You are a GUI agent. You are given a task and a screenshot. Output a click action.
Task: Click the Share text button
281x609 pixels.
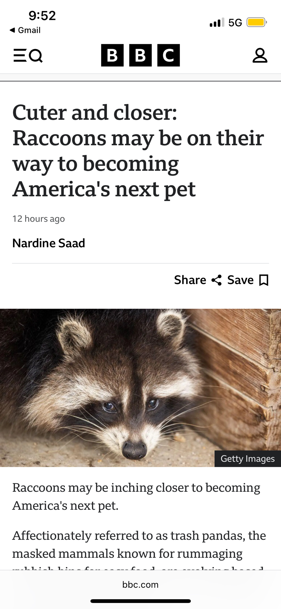(190, 280)
